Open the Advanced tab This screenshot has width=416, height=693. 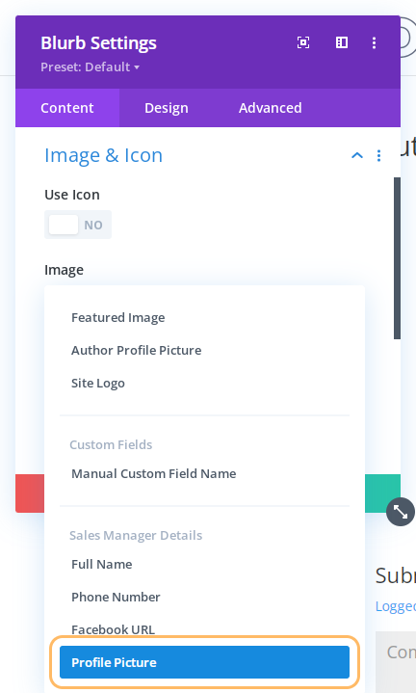pos(271,108)
